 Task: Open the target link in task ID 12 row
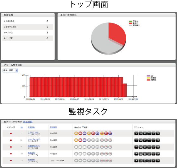(x=31, y=159)
